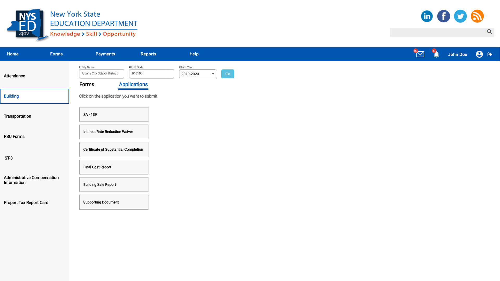Click the BEDS Code input field

click(151, 74)
